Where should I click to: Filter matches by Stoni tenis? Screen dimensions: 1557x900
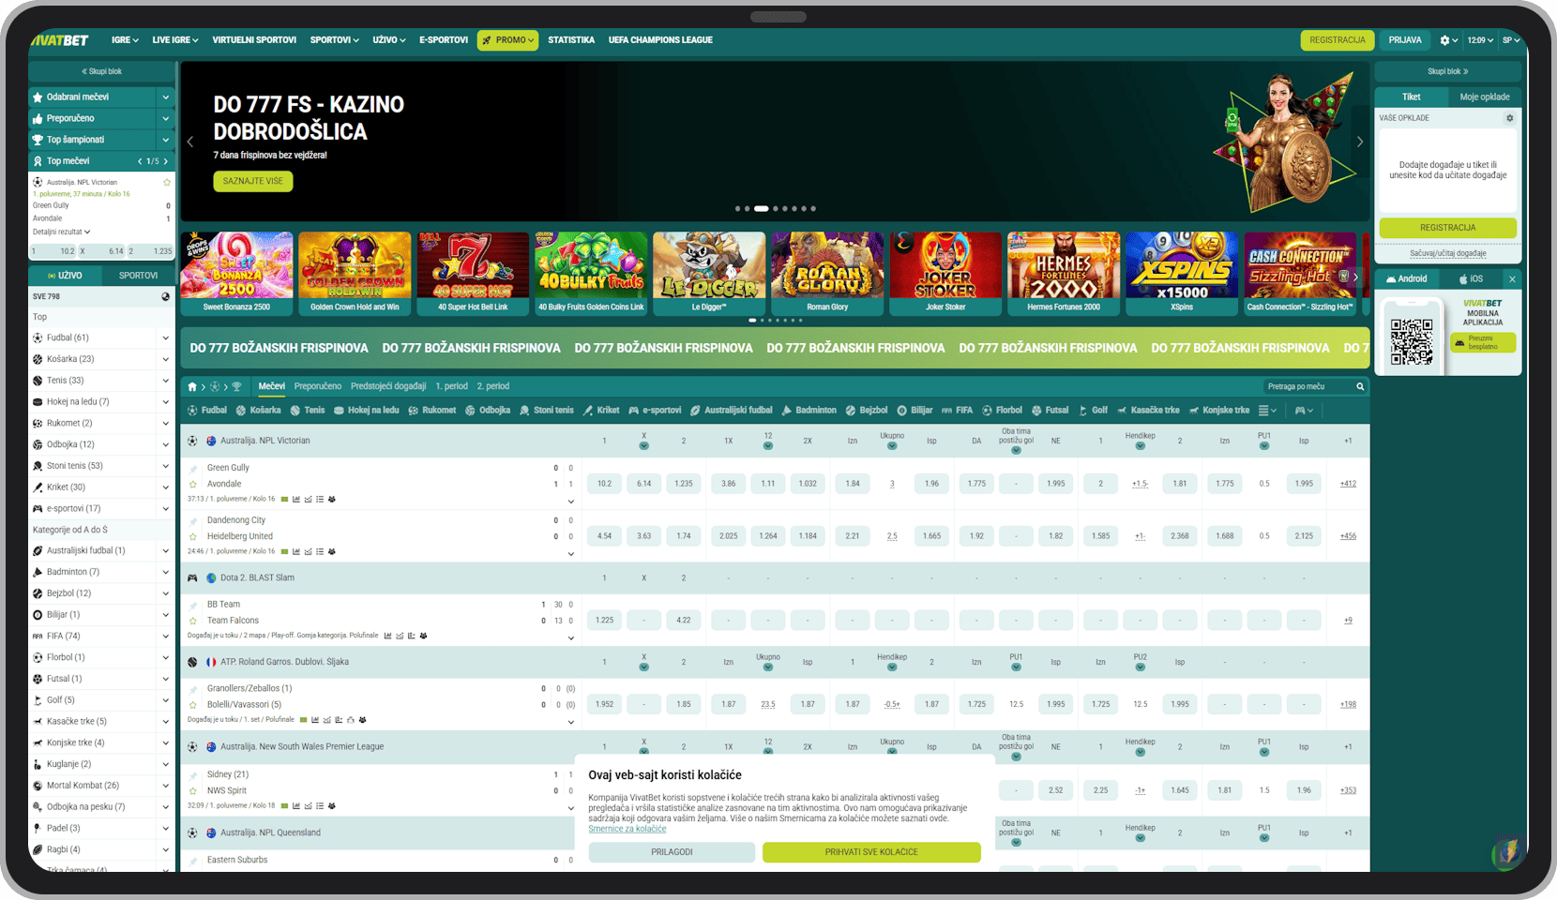click(x=546, y=411)
